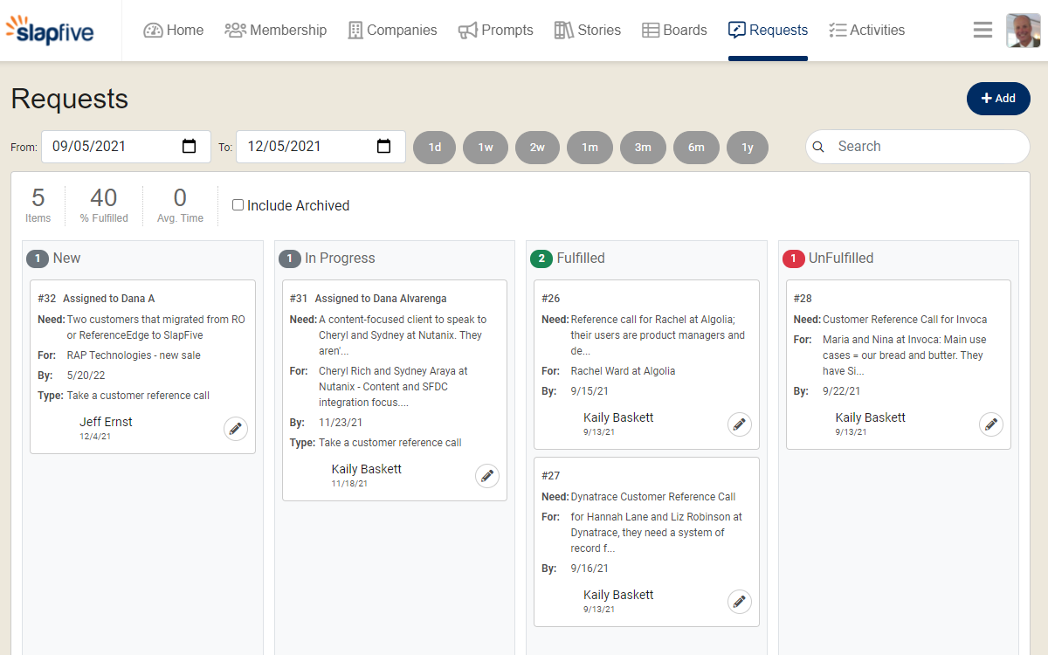Click Kaily Baskett on request #28
1048x655 pixels.
coord(871,417)
